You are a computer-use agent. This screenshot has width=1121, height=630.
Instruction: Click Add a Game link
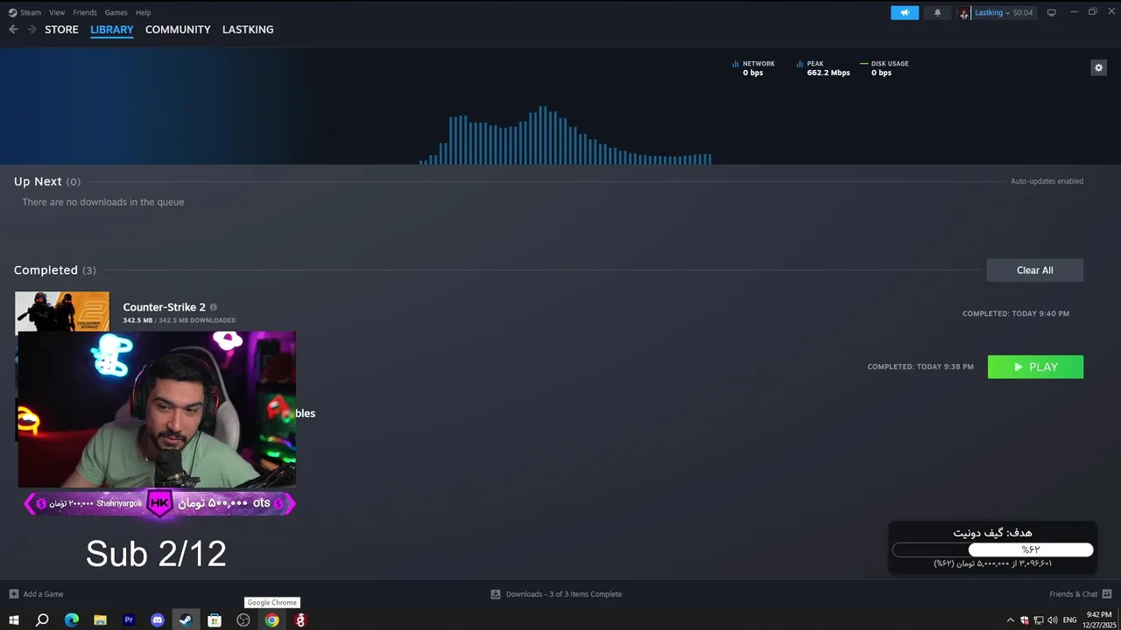(43, 594)
